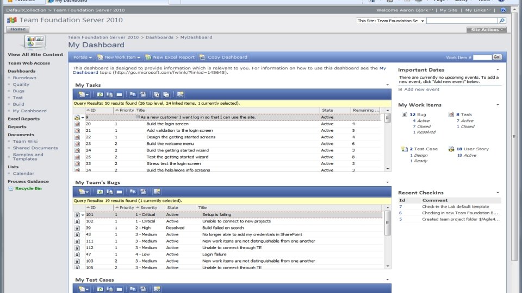
Task: Open the Recent Checkins web part menu arrow
Action: (498, 193)
